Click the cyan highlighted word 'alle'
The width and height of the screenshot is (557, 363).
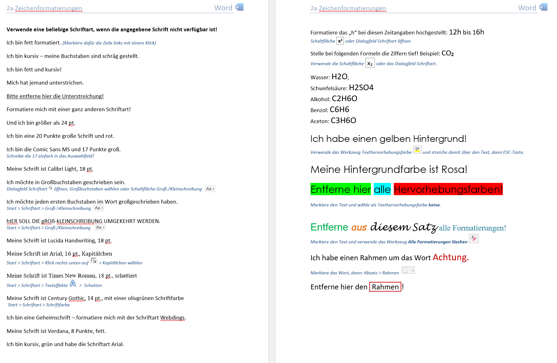382,189
